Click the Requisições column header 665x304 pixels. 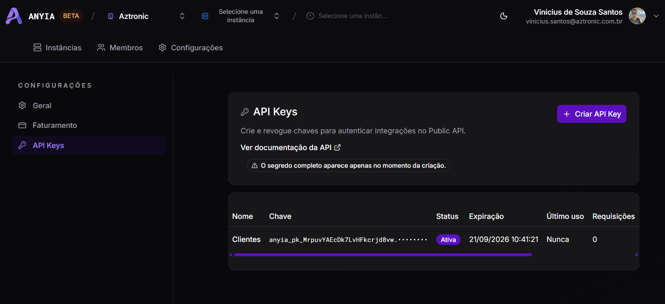(x=613, y=216)
